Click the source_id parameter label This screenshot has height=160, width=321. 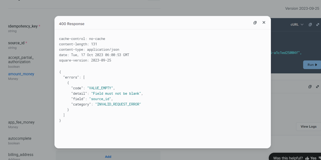16,43
